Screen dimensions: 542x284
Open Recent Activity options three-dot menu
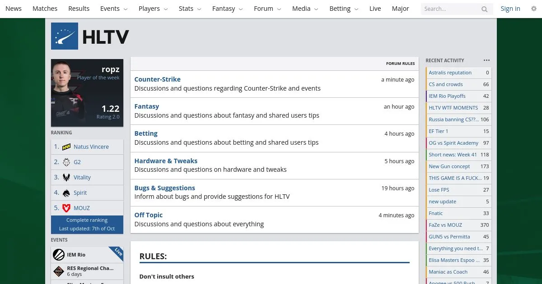pos(486,60)
